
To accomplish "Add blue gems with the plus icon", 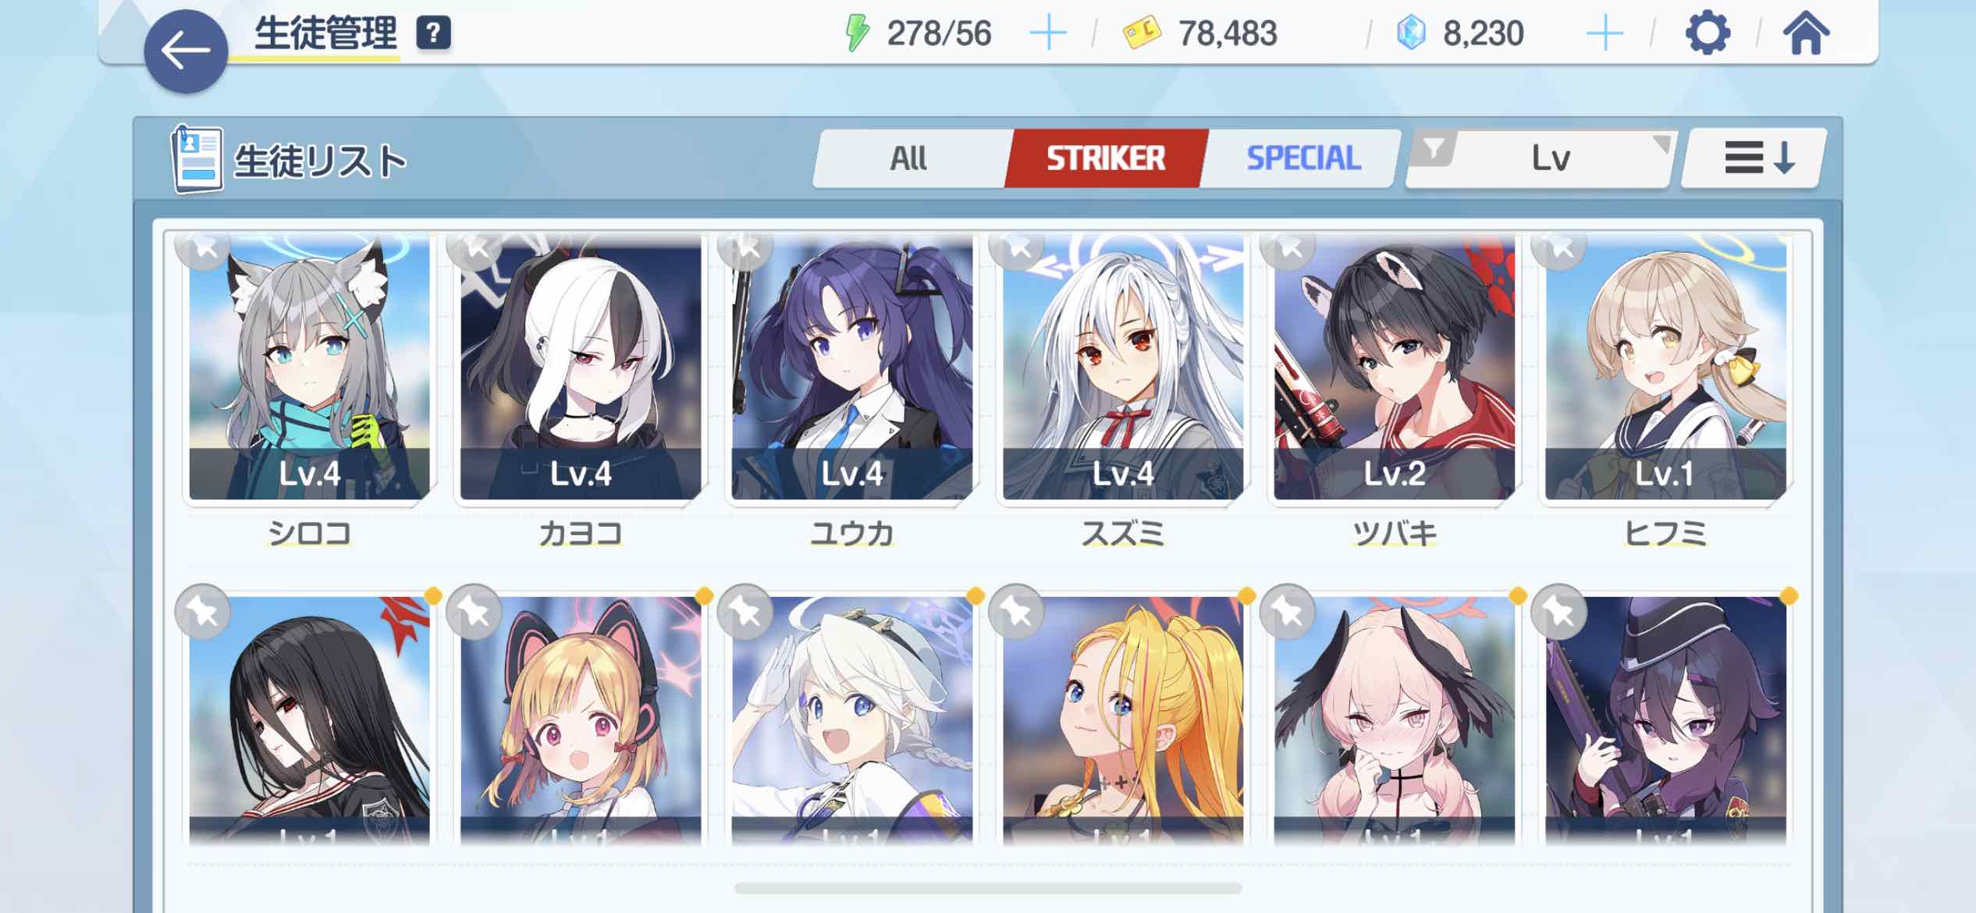I will pyautogui.click(x=1605, y=34).
